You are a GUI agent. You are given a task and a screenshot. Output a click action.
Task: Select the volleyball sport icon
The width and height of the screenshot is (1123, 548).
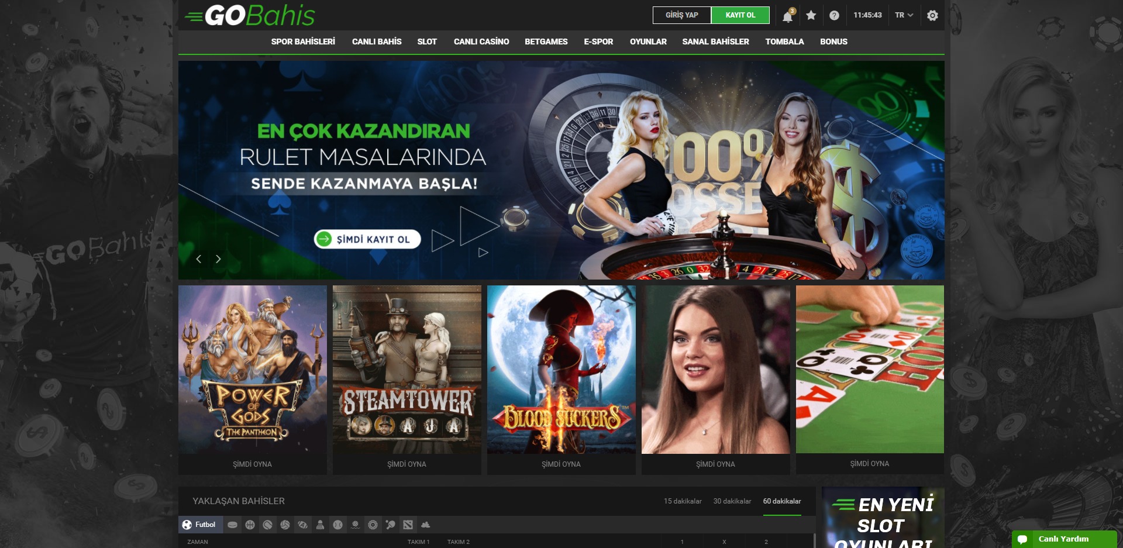click(x=285, y=525)
